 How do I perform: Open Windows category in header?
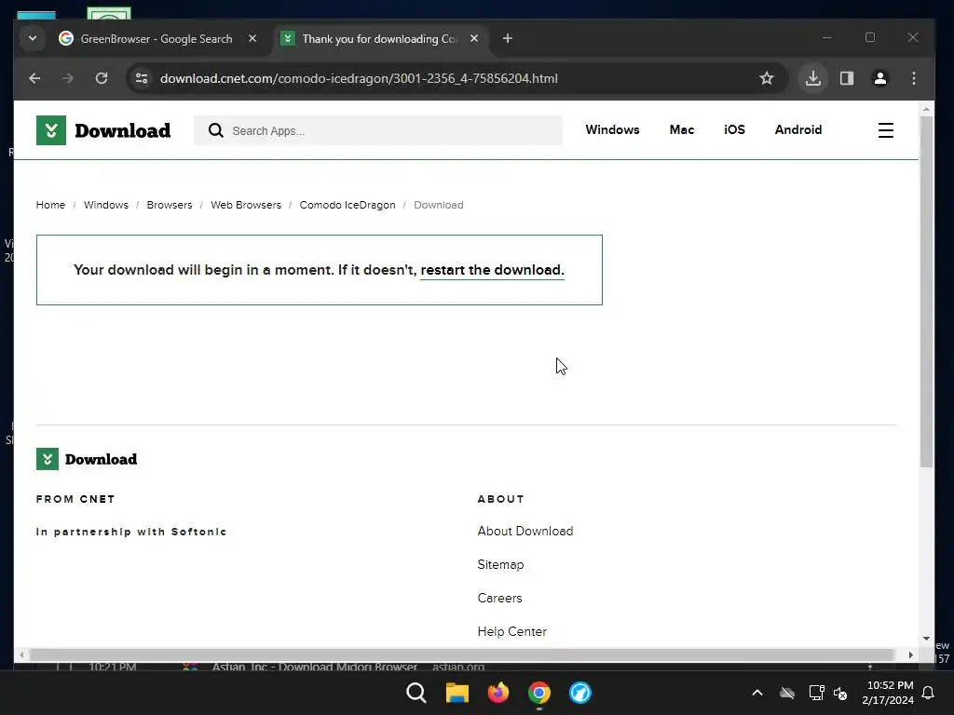(612, 129)
